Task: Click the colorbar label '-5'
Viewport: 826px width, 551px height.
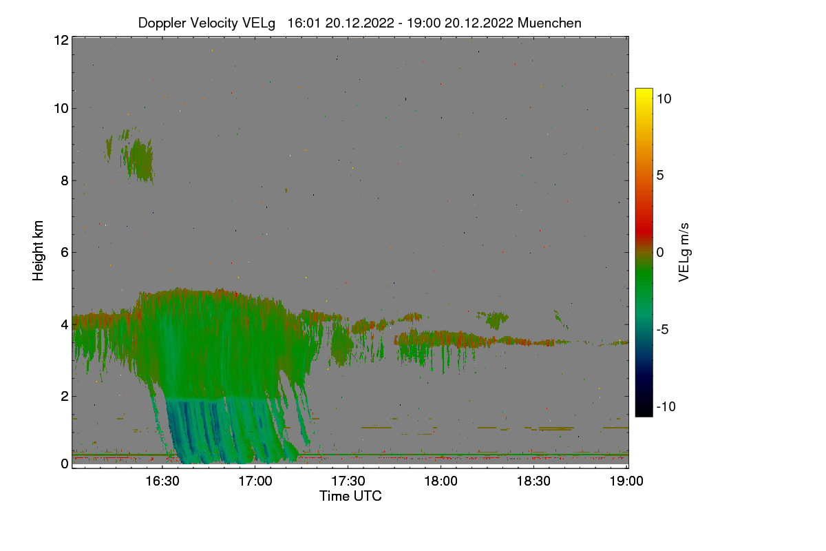Action: [x=664, y=329]
